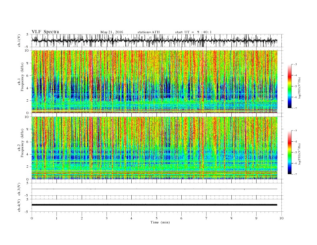Click the ch.3(V) axis label
Screen dimensions: 317x245
pyautogui.click(x=19, y=189)
